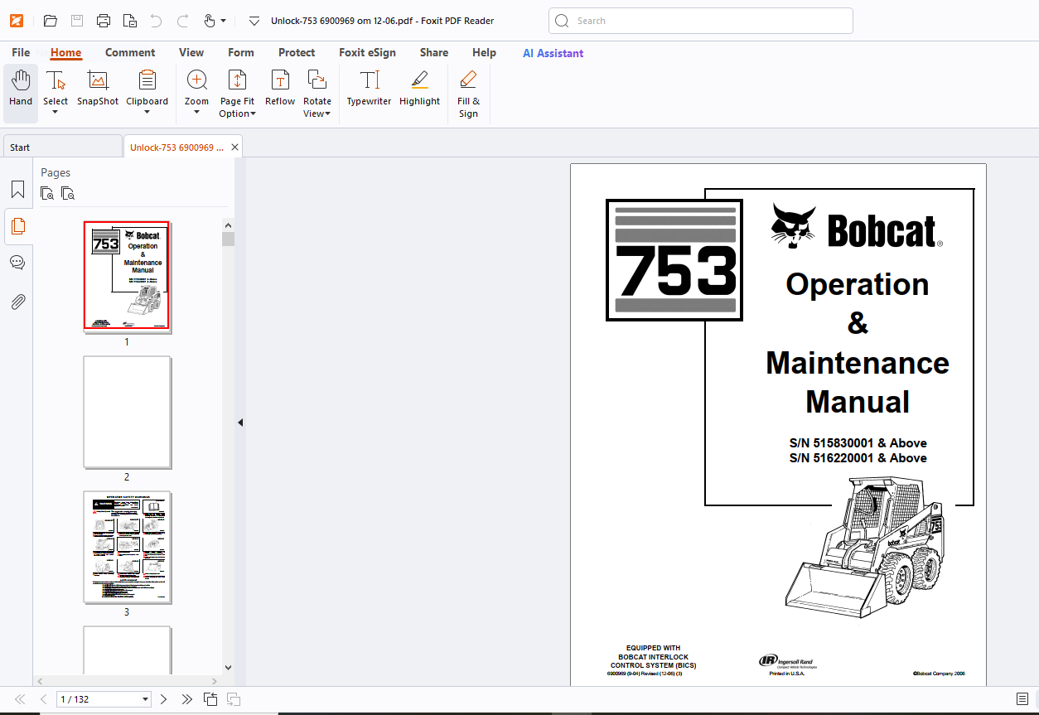Close the Unlock-753 document tab
Viewport: 1039px width, 715px height.
[235, 147]
